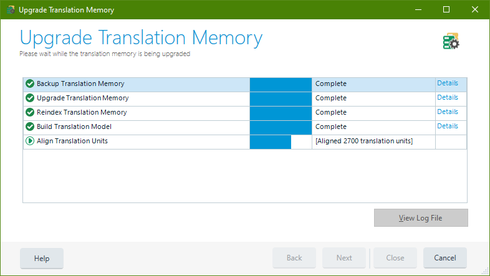Click the Upgrade Translation Memory progress bar
Viewport: 490px width, 276px height.
tap(281, 99)
